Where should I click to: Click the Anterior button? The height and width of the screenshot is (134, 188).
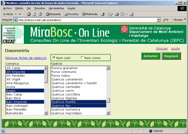point(151,56)
